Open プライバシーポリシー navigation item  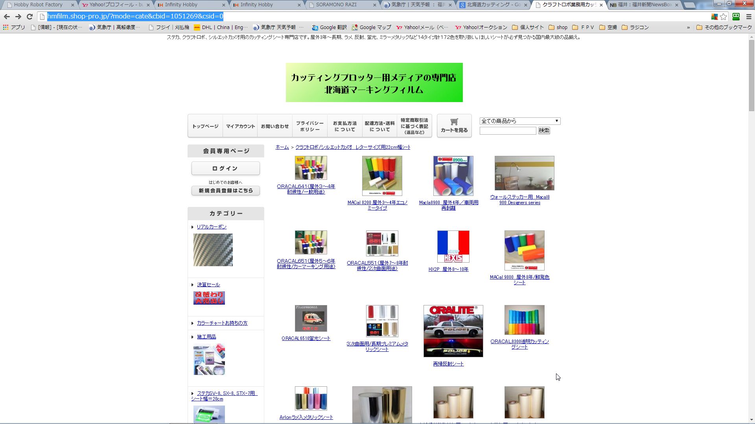click(x=310, y=126)
